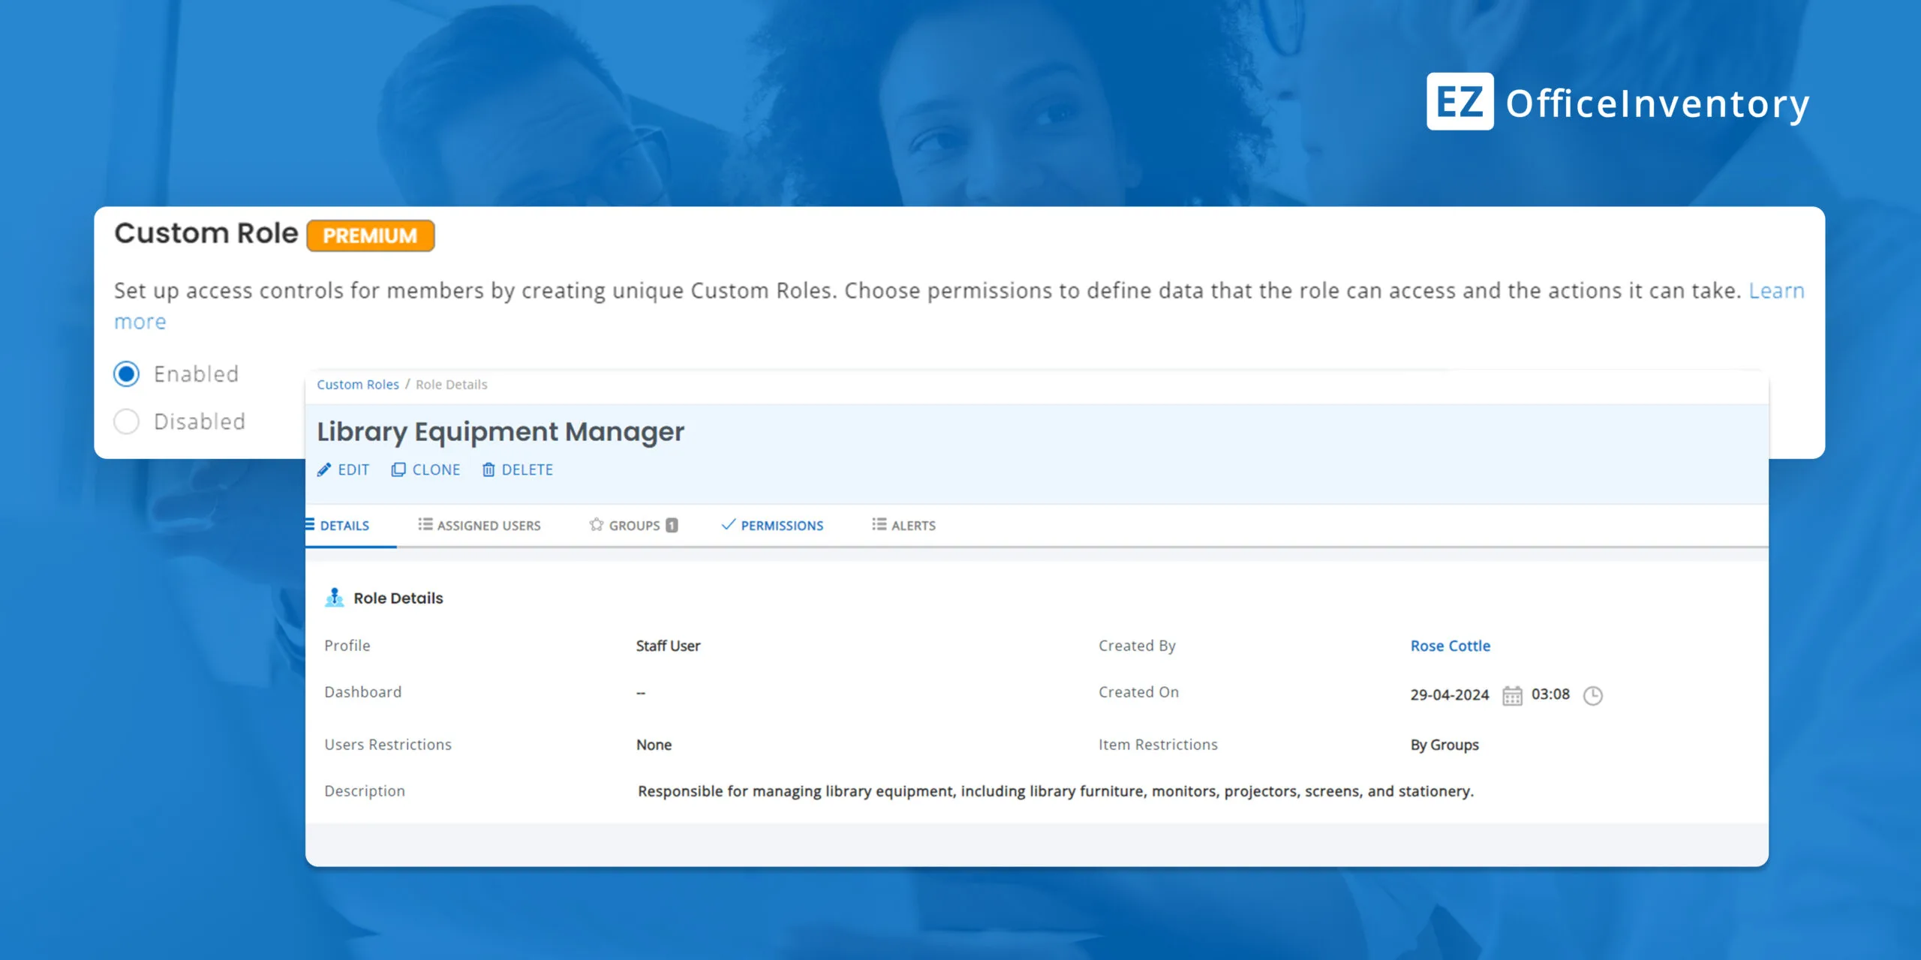Select the Enabled radio button
Screen dimensions: 1921x960
point(127,373)
